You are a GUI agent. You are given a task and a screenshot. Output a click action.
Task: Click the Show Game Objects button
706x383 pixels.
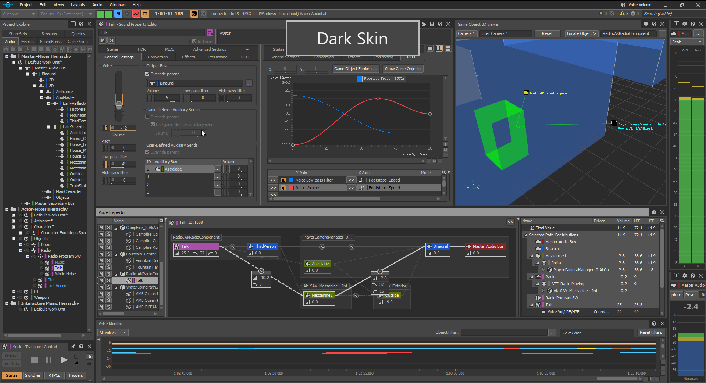[x=403, y=69]
